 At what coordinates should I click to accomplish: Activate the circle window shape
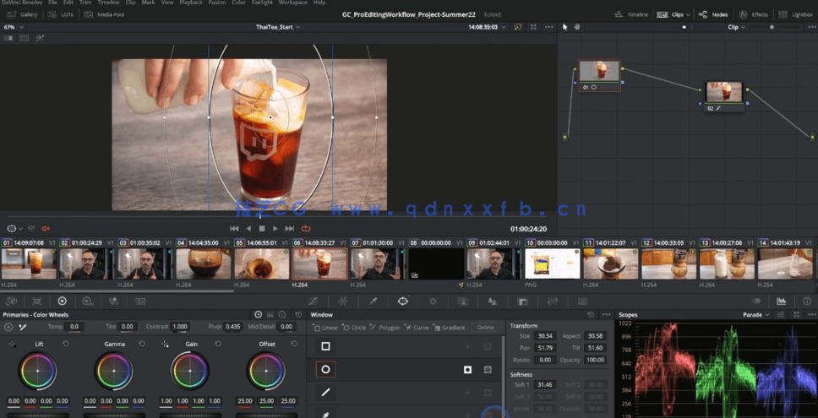(x=325, y=370)
